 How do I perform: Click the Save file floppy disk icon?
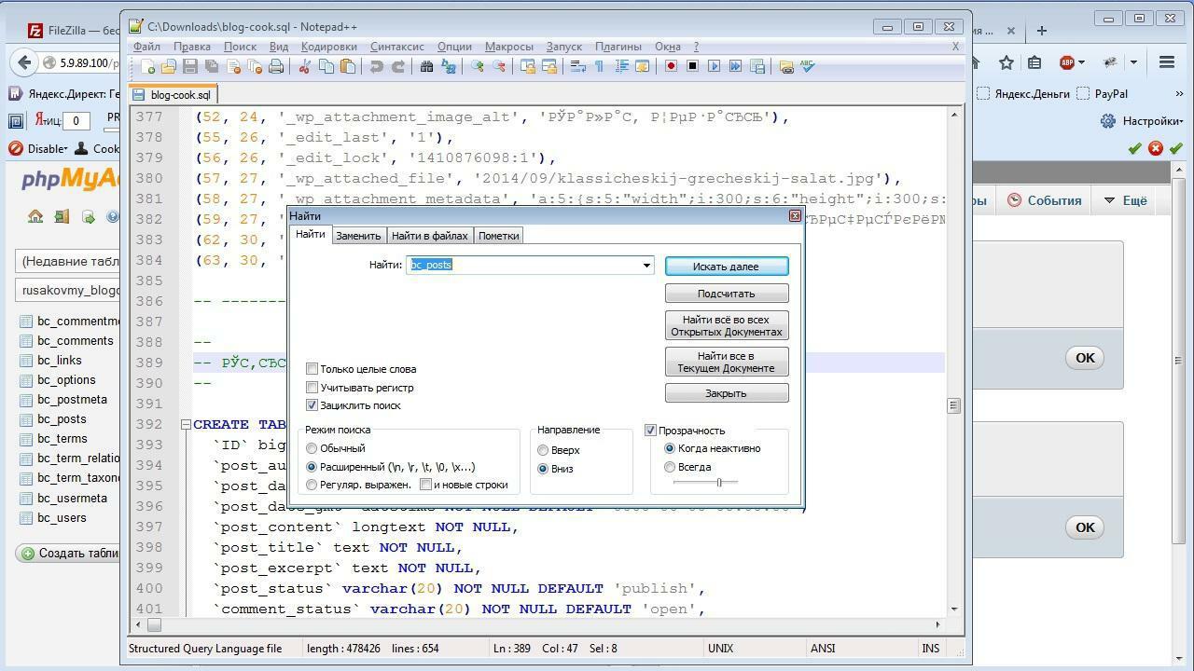pyautogui.click(x=190, y=66)
